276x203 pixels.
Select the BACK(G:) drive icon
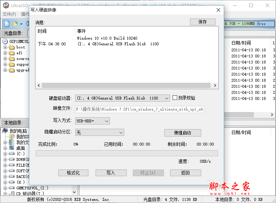[12, 177]
